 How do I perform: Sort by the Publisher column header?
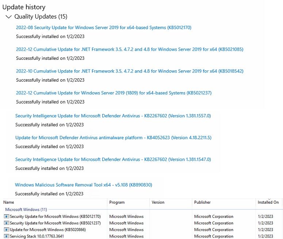tap(224, 202)
